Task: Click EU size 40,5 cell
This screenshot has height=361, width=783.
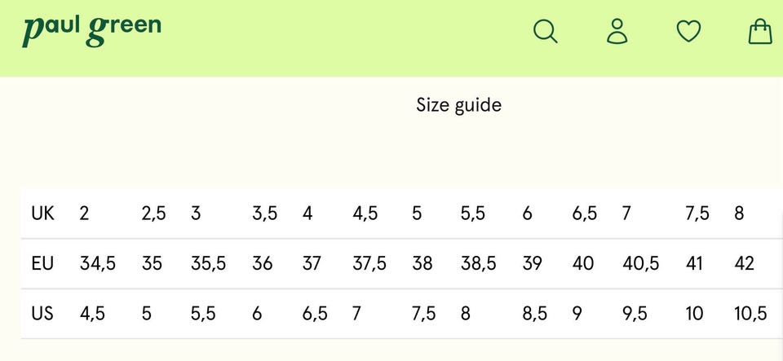Action: pyautogui.click(x=640, y=263)
